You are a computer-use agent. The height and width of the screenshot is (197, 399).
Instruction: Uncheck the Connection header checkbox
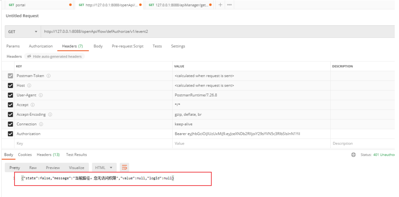(10, 124)
